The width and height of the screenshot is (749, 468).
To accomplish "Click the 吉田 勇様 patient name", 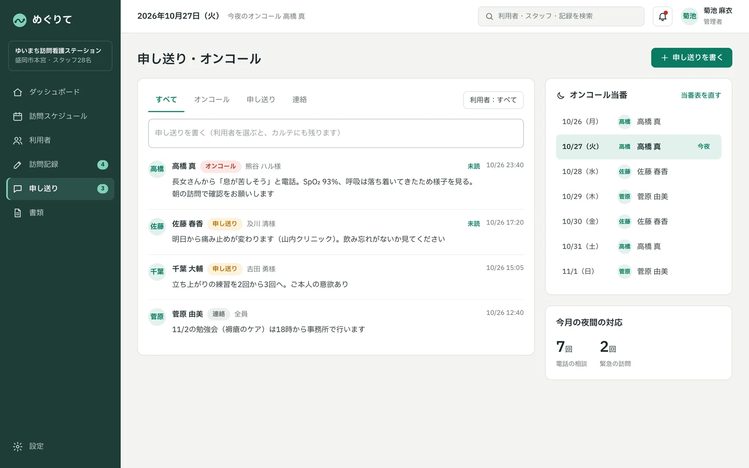I will 261,269.
